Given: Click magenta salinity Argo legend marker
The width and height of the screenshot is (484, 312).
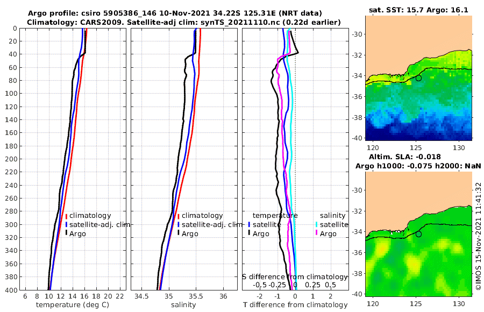Looking at the screenshot, I should tap(317, 233).
